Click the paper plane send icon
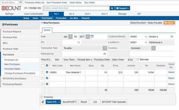 tap(42, 102)
